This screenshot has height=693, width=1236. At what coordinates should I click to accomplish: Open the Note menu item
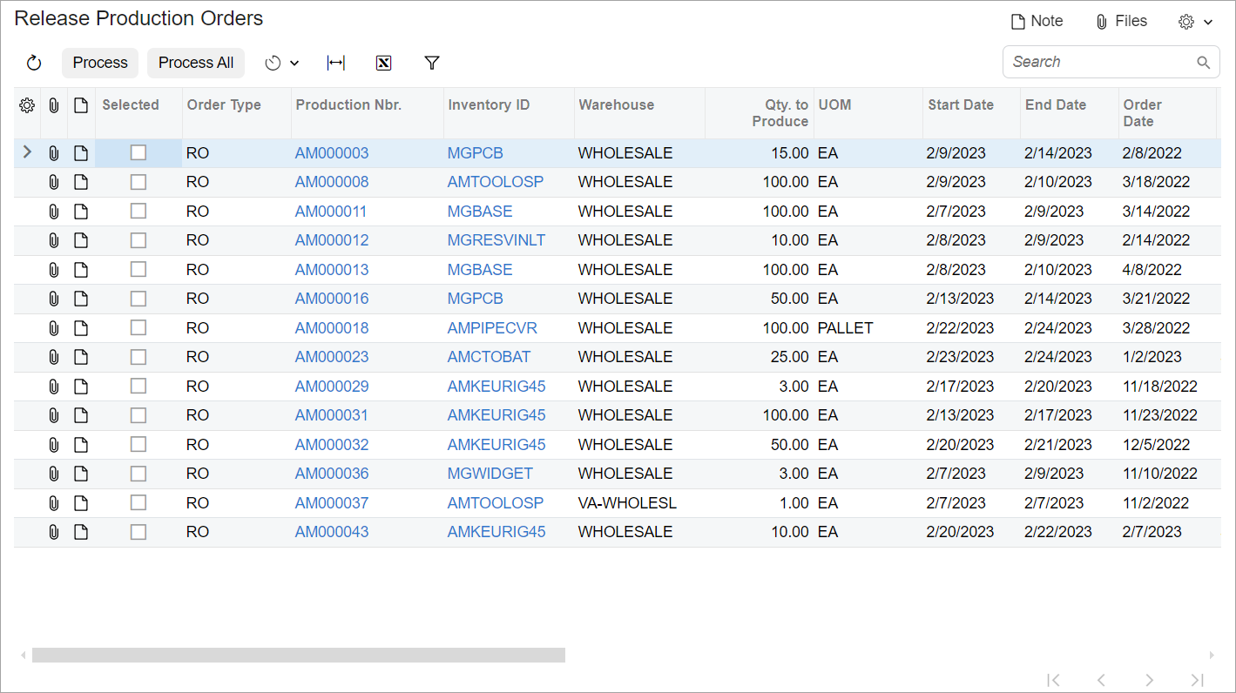pyautogui.click(x=1037, y=22)
